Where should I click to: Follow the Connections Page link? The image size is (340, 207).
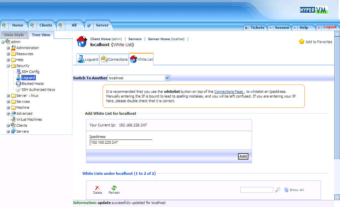coord(229,92)
